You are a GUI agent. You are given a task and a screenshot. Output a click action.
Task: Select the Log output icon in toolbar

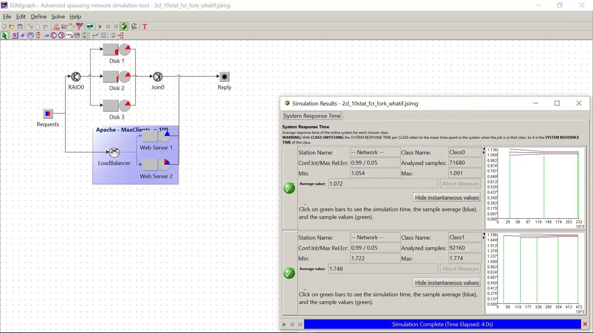tap(69, 35)
